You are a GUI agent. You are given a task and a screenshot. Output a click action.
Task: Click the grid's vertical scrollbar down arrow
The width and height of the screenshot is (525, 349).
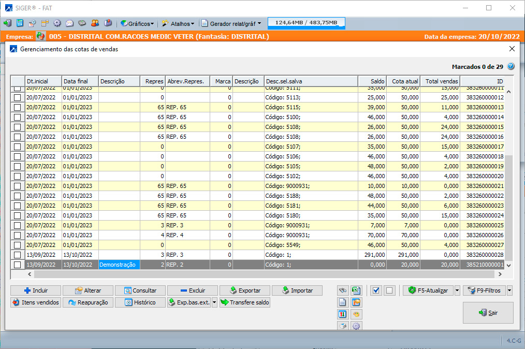coord(508,265)
